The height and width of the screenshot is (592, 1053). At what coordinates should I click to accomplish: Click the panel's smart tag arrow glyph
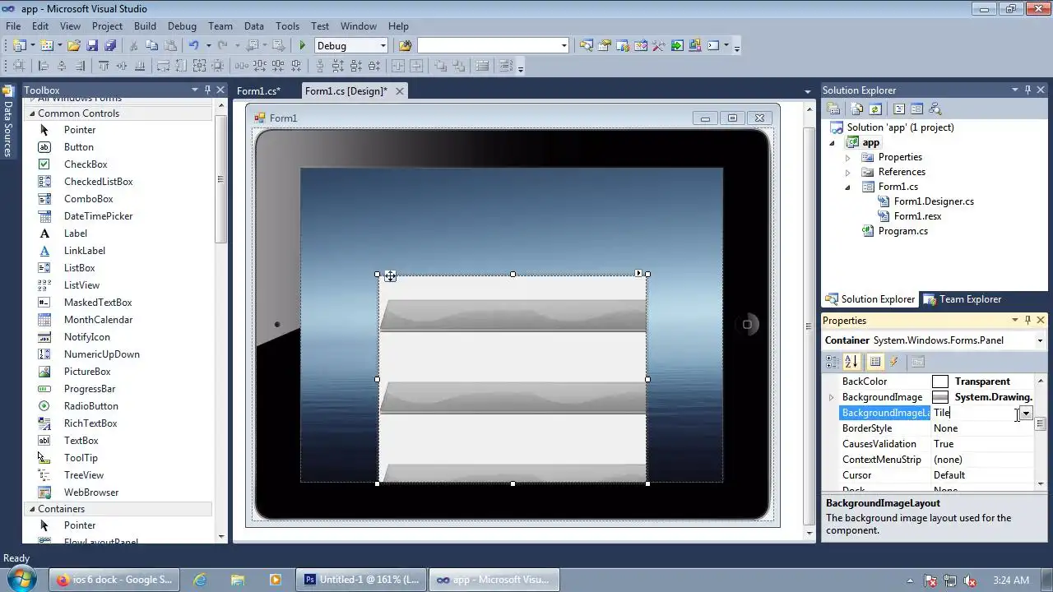638,273
